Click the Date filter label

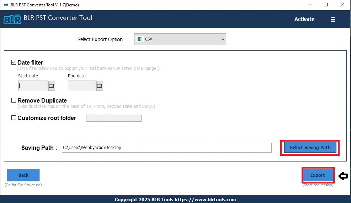pos(30,62)
